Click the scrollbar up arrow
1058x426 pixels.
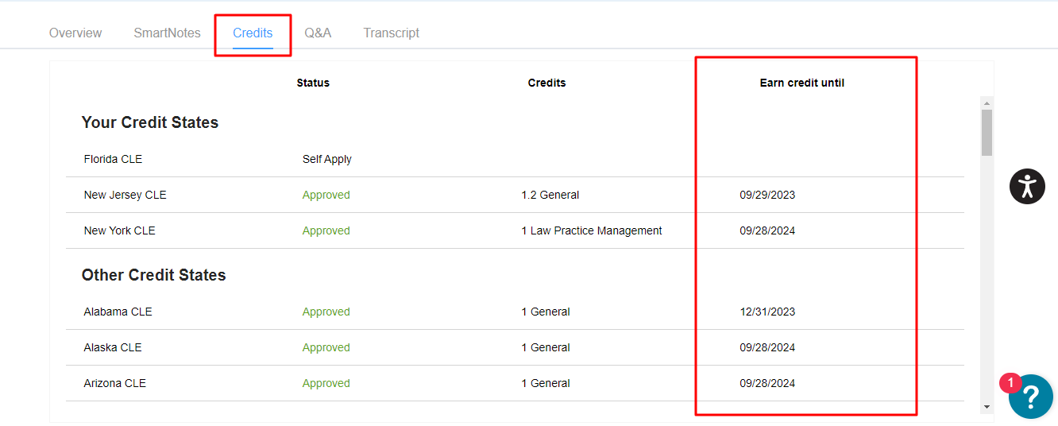click(987, 103)
